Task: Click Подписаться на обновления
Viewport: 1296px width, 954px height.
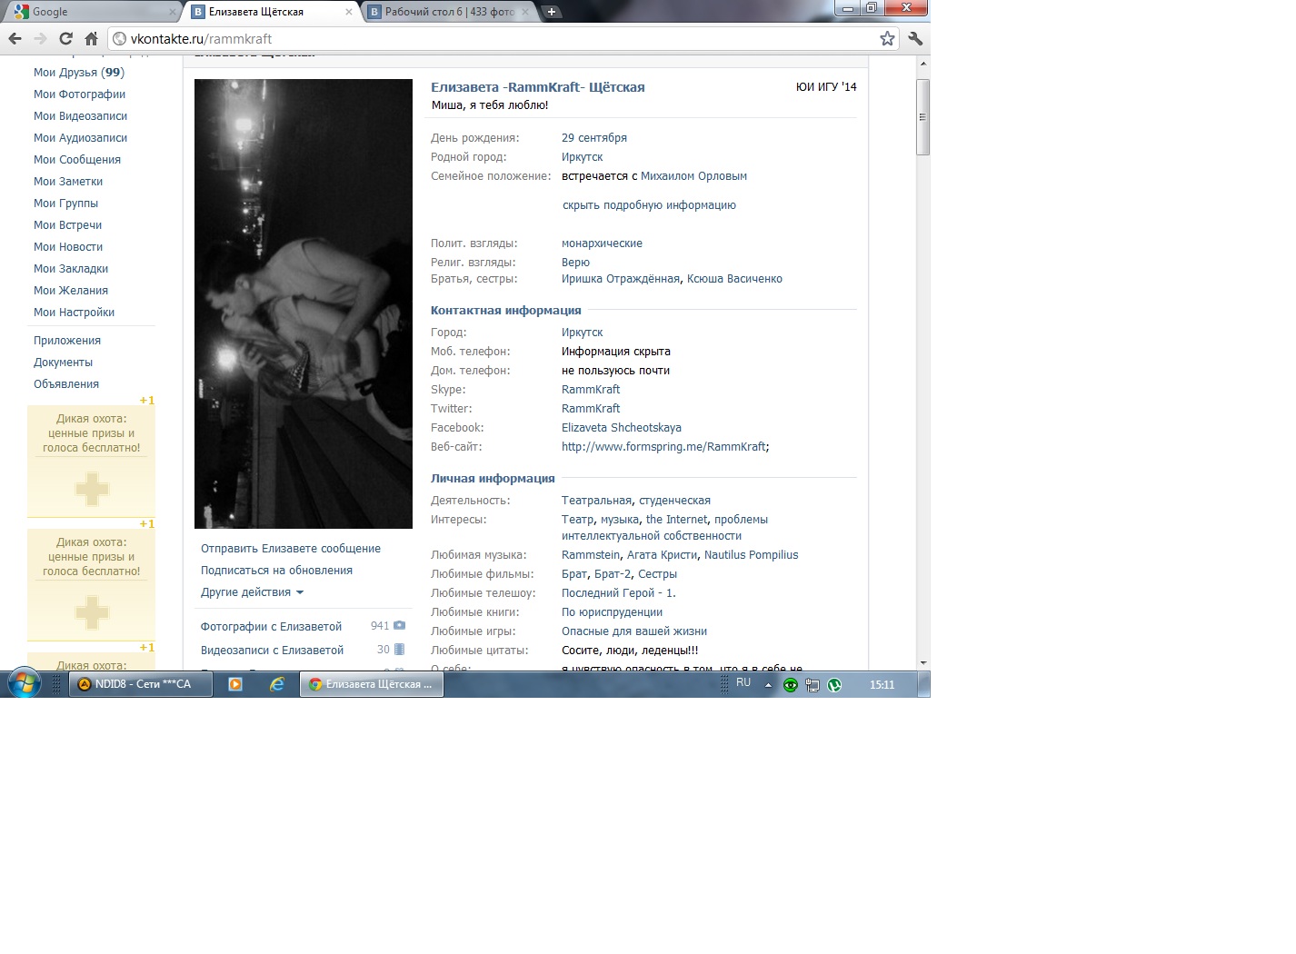Action: coord(276,571)
